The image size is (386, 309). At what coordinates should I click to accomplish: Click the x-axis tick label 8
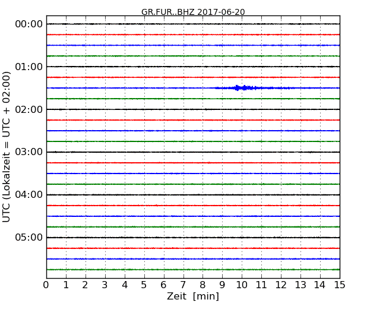click(203, 285)
